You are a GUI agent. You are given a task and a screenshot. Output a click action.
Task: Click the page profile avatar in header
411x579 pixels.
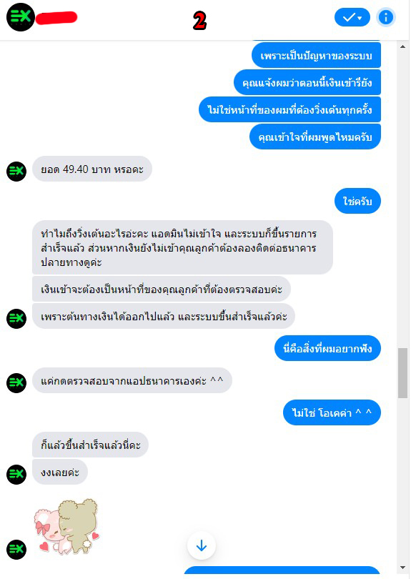pyautogui.click(x=20, y=17)
